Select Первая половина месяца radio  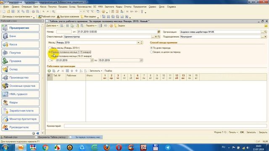[50, 52]
